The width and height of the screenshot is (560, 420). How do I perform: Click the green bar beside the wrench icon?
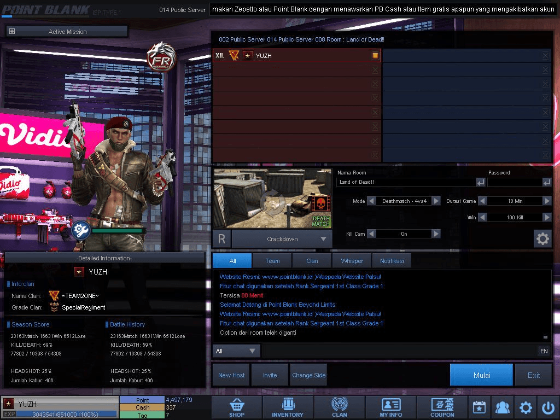117,231
